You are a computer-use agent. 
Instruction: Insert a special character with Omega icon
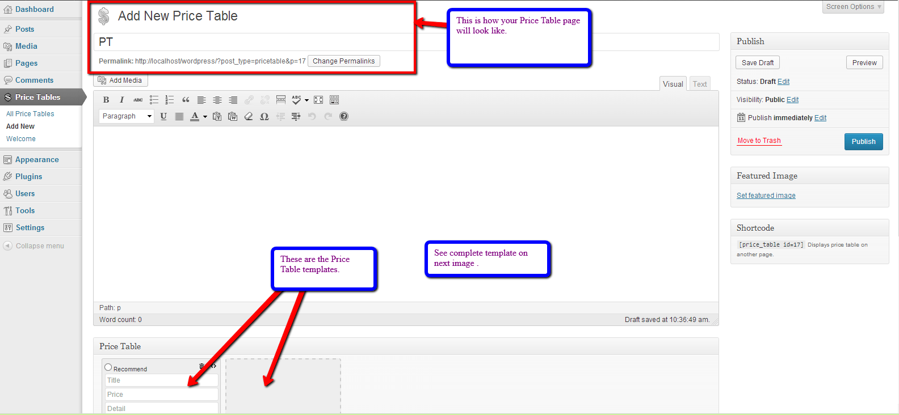[x=264, y=116]
